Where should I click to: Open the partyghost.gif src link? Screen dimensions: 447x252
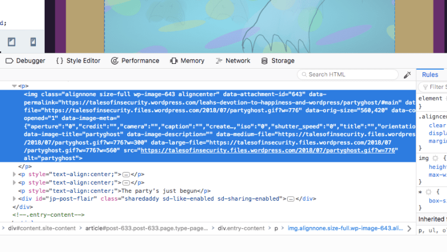point(268,150)
